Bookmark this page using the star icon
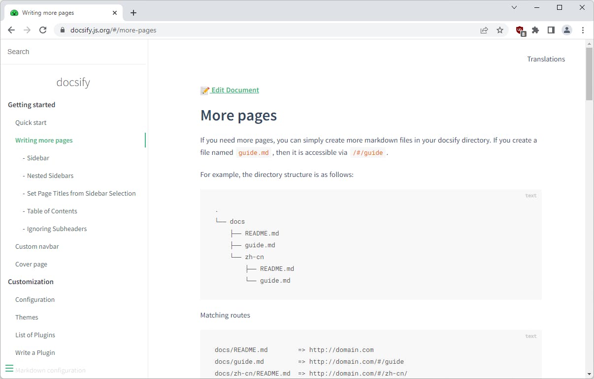Screen dimensions: 594x379 (500, 30)
